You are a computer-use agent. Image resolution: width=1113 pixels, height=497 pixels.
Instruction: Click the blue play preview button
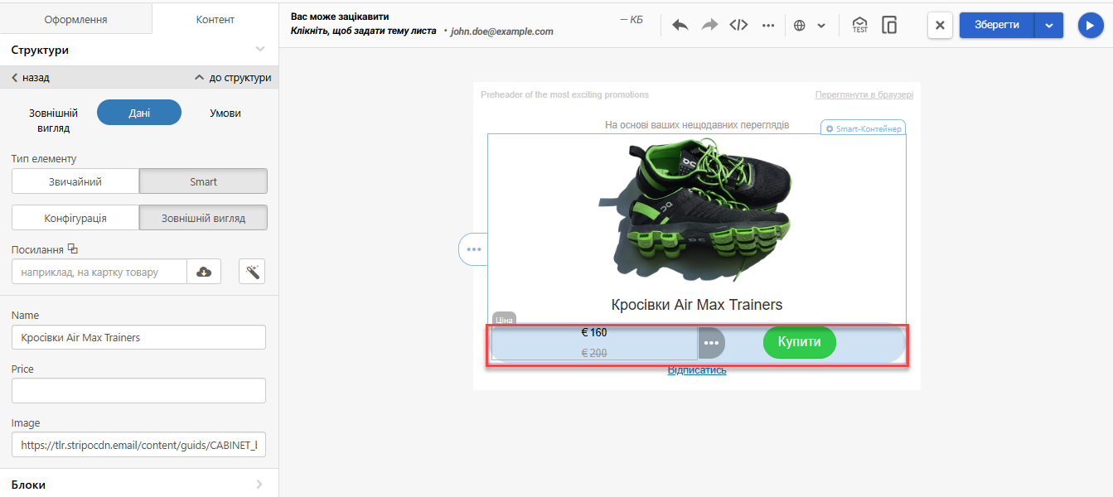click(1091, 26)
